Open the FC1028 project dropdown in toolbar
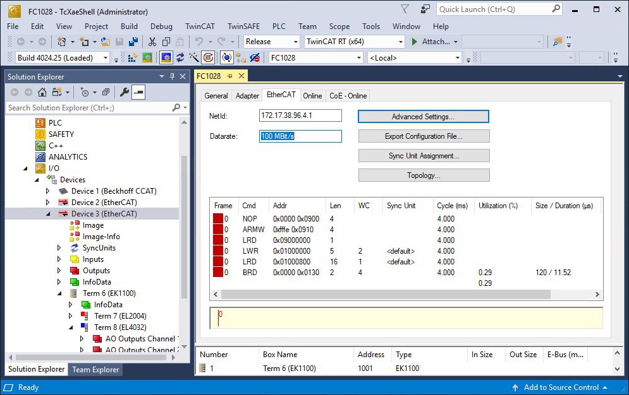The height and width of the screenshot is (395, 629). point(359,58)
